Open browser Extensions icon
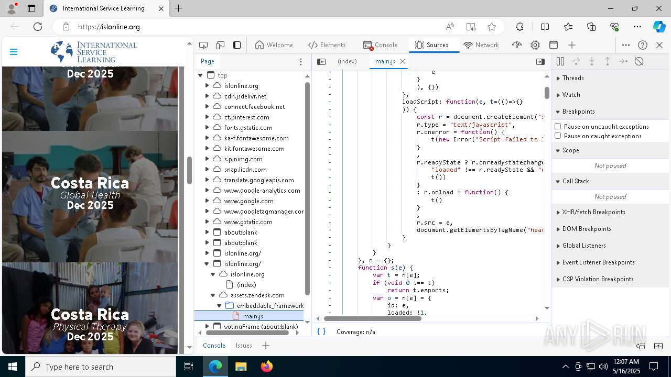 [x=520, y=27]
